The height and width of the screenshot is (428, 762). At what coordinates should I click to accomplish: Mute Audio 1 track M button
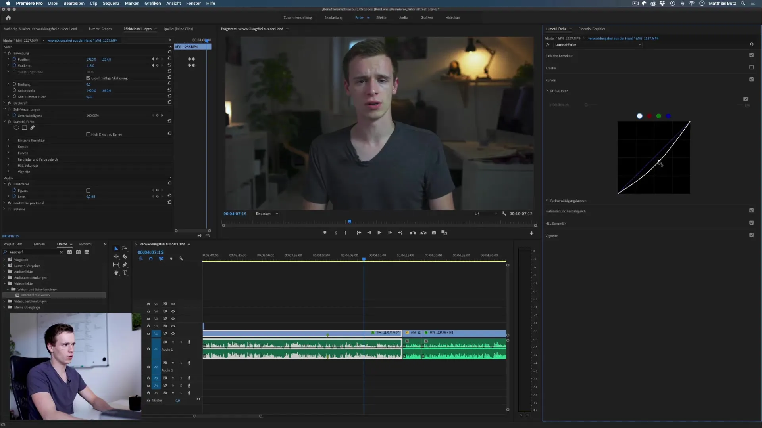(173, 342)
